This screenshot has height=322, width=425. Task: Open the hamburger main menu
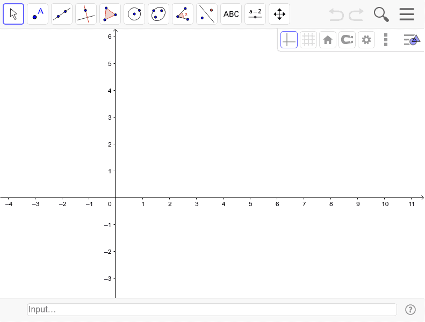[407, 14]
